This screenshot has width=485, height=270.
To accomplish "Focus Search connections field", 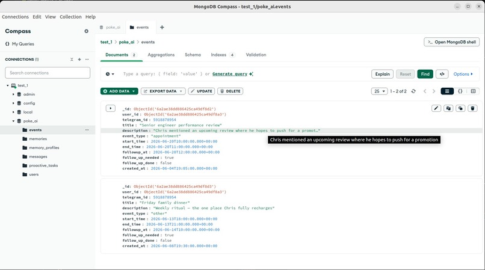I will [48, 73].
